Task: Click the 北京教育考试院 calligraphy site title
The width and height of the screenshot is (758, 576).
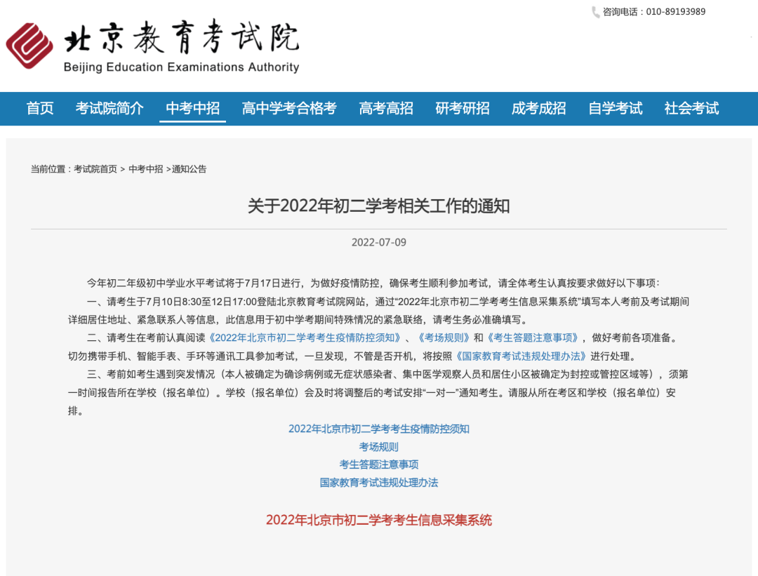Action: pyautogui.click(x=182, y=36)
